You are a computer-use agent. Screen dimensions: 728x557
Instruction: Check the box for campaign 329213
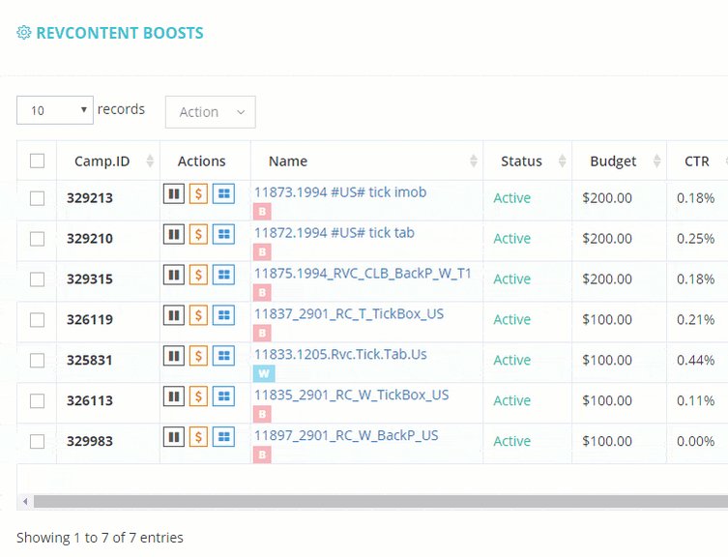(x=37, y=198)
